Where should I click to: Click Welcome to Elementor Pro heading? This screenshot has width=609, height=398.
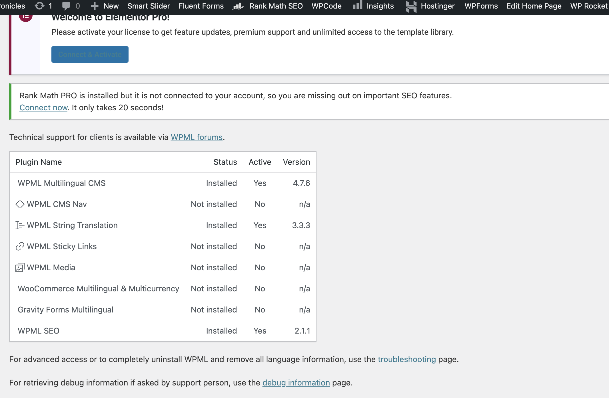tap(111, 18)
